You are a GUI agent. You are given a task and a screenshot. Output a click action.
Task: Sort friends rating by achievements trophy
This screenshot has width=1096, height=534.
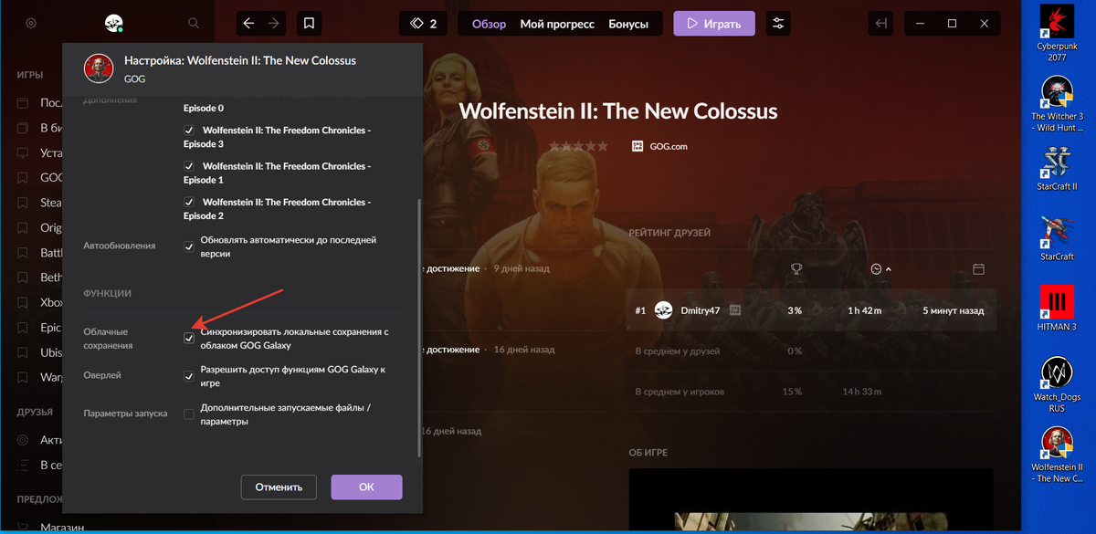coord(796,268)
